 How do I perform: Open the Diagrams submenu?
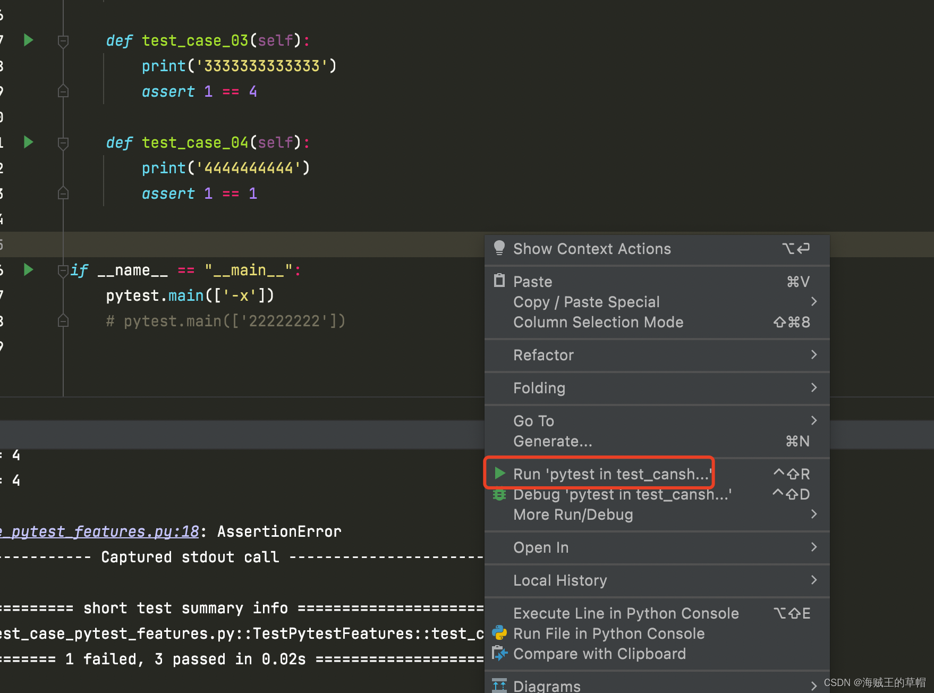click(657, 686)
